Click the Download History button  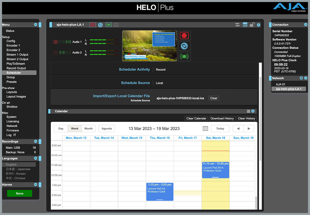tap(222, 118)
